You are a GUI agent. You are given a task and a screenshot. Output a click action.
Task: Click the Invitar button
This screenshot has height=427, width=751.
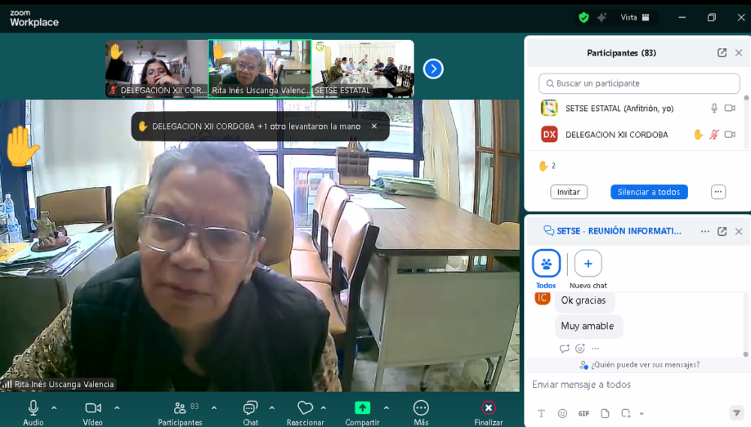[569, 192]
